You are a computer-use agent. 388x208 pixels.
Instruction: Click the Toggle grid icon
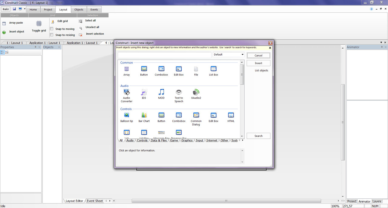tap(39, 24)
